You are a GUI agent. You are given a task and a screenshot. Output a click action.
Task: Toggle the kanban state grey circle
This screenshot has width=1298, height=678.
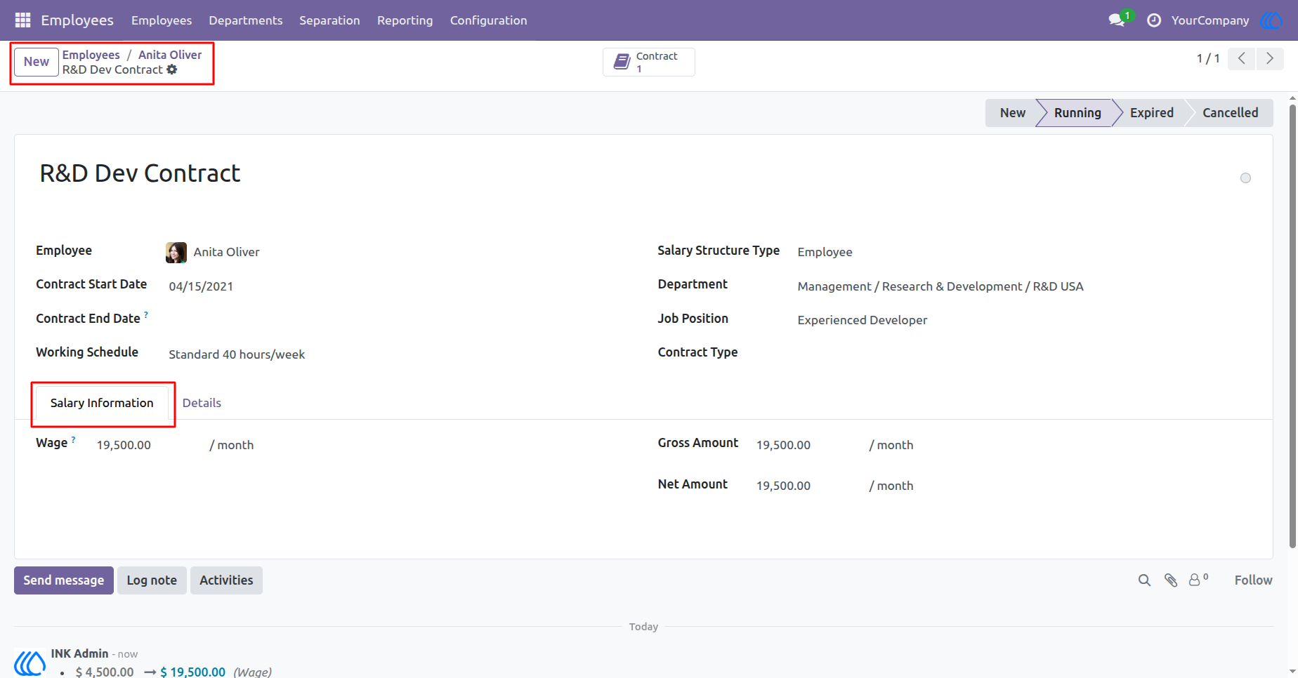coord(1245,178)
